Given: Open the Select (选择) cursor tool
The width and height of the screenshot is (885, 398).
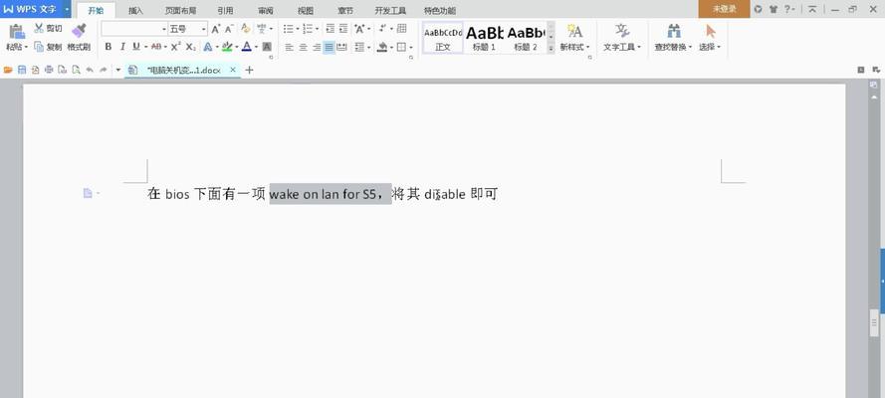Looking at the screenshot, I should point(710,37).
